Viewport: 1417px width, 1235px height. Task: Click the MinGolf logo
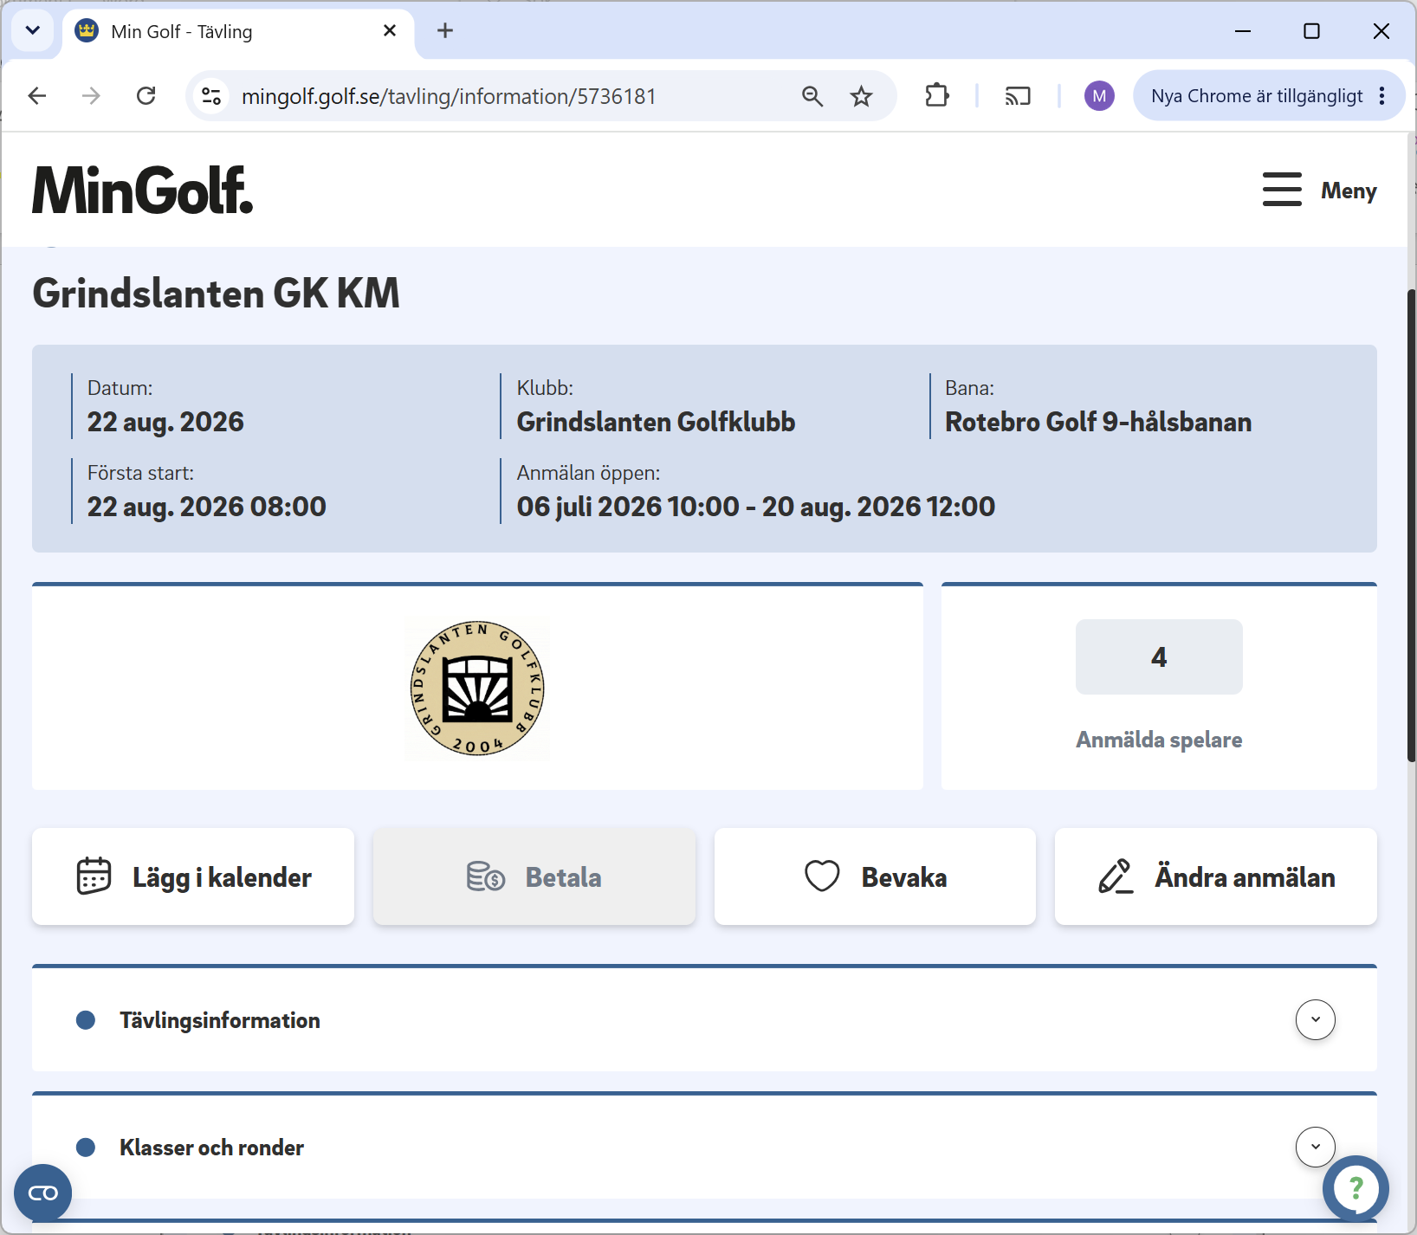(143, 191)
